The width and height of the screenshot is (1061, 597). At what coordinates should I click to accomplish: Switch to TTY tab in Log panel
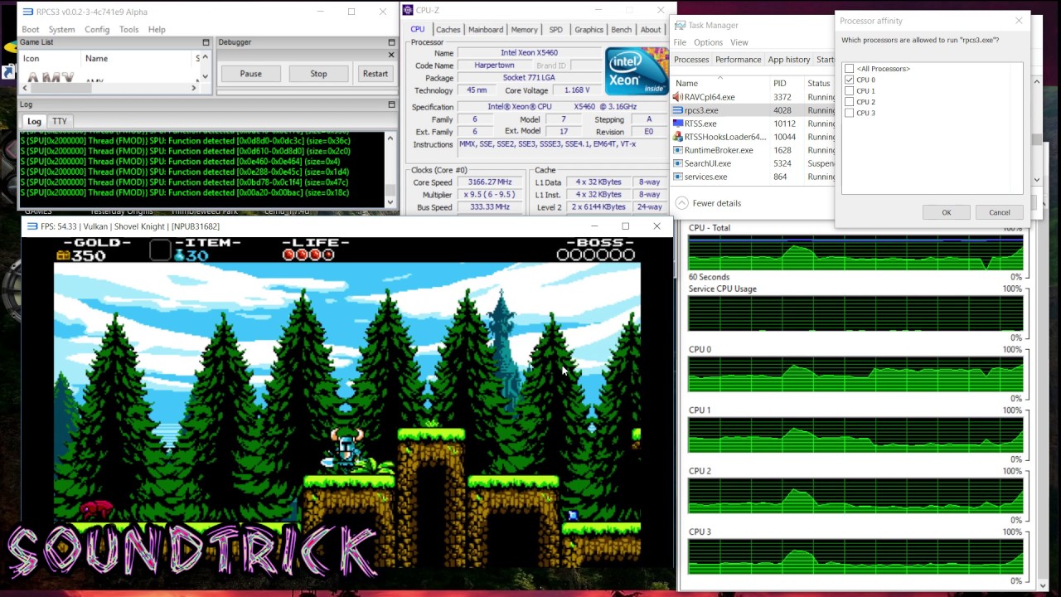tap(60, 121)
